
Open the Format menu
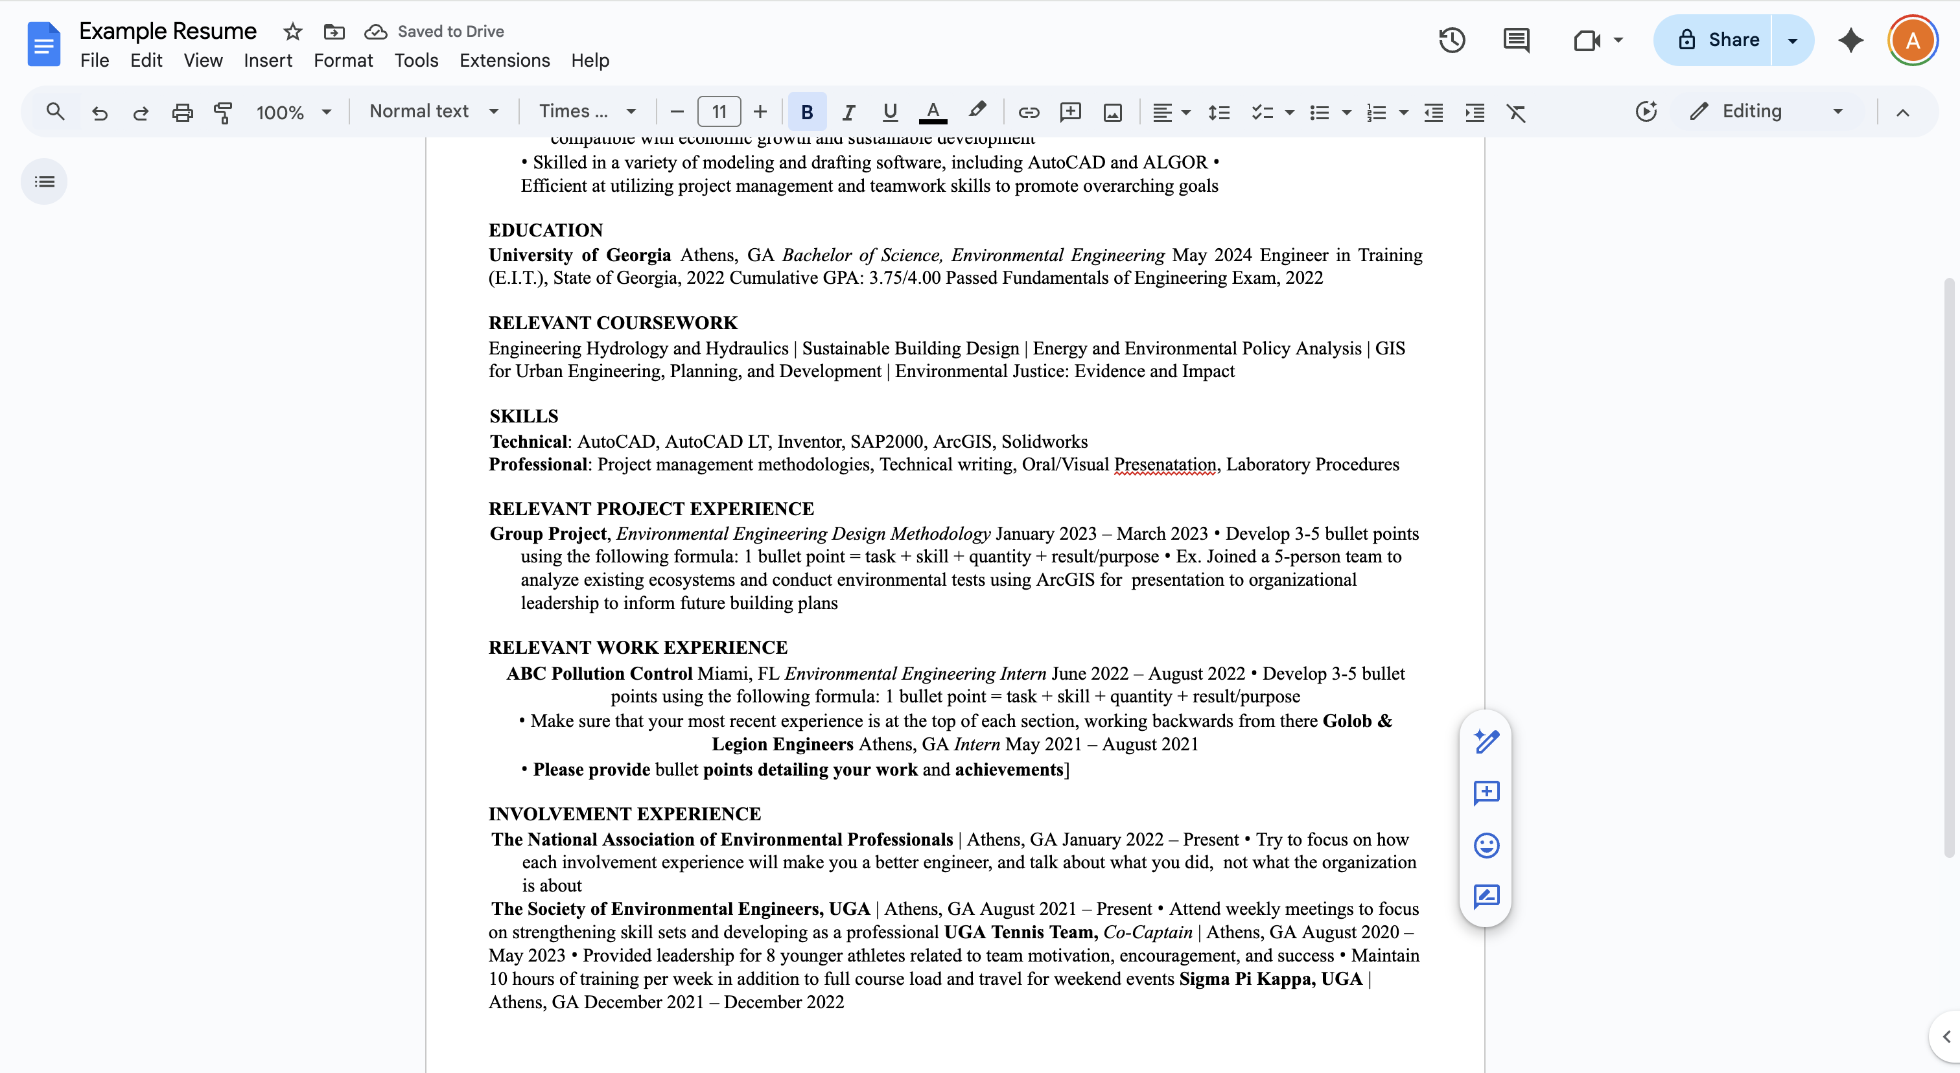[342, 60]
